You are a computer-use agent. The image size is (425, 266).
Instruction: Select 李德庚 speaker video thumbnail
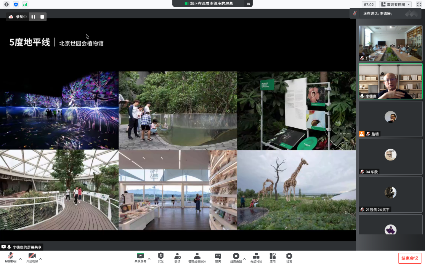pos(390,81)
